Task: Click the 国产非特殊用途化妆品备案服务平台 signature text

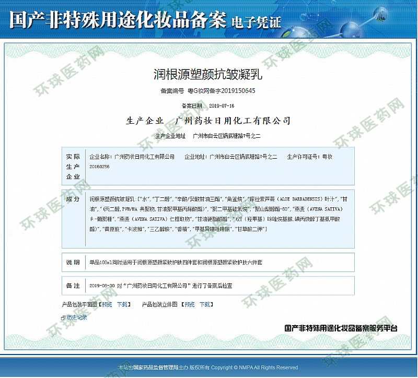Action: coord(341,328)
